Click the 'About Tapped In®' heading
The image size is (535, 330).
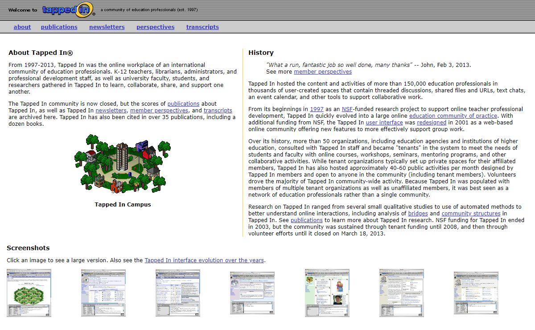41,53
